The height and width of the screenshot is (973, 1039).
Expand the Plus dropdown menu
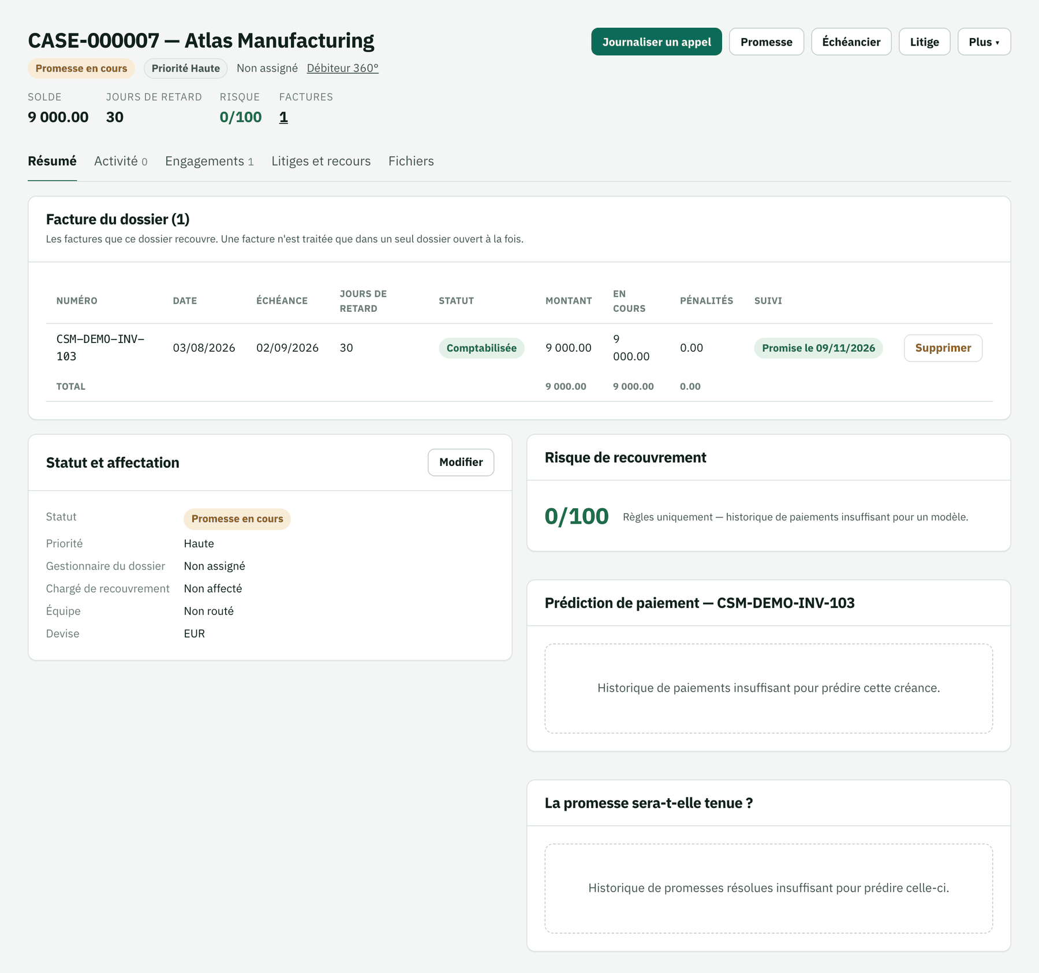click(984, 42)
